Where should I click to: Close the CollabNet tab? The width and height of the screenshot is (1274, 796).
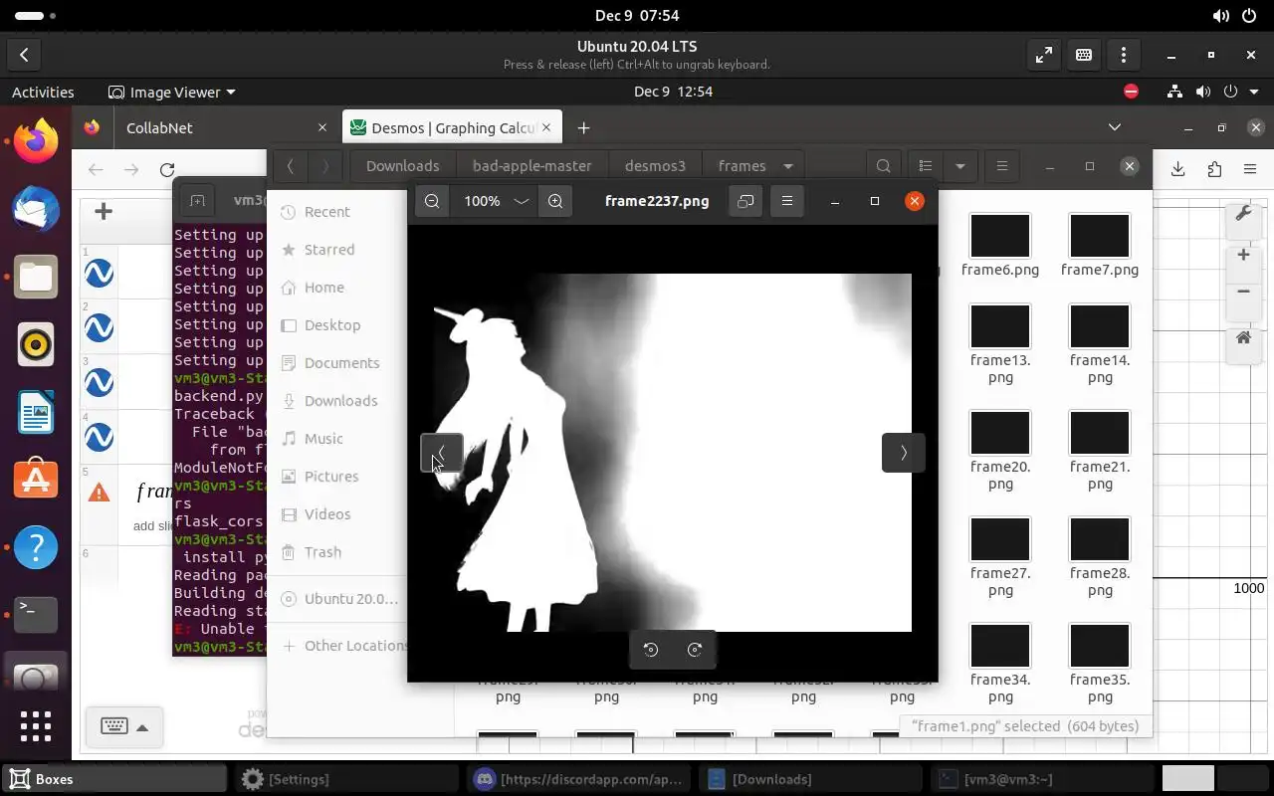321,127
